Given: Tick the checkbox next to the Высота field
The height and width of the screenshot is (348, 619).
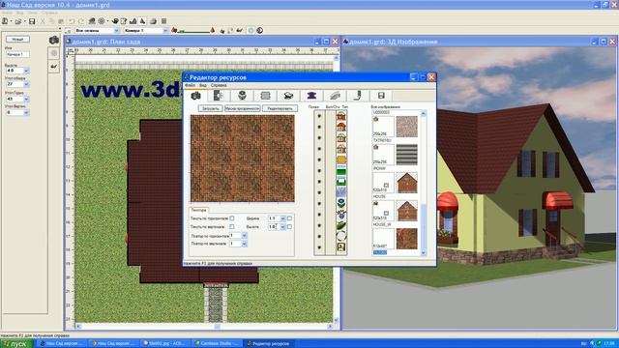Looking at the screenshot, I should pyautogui.click(x=289, y=227).
